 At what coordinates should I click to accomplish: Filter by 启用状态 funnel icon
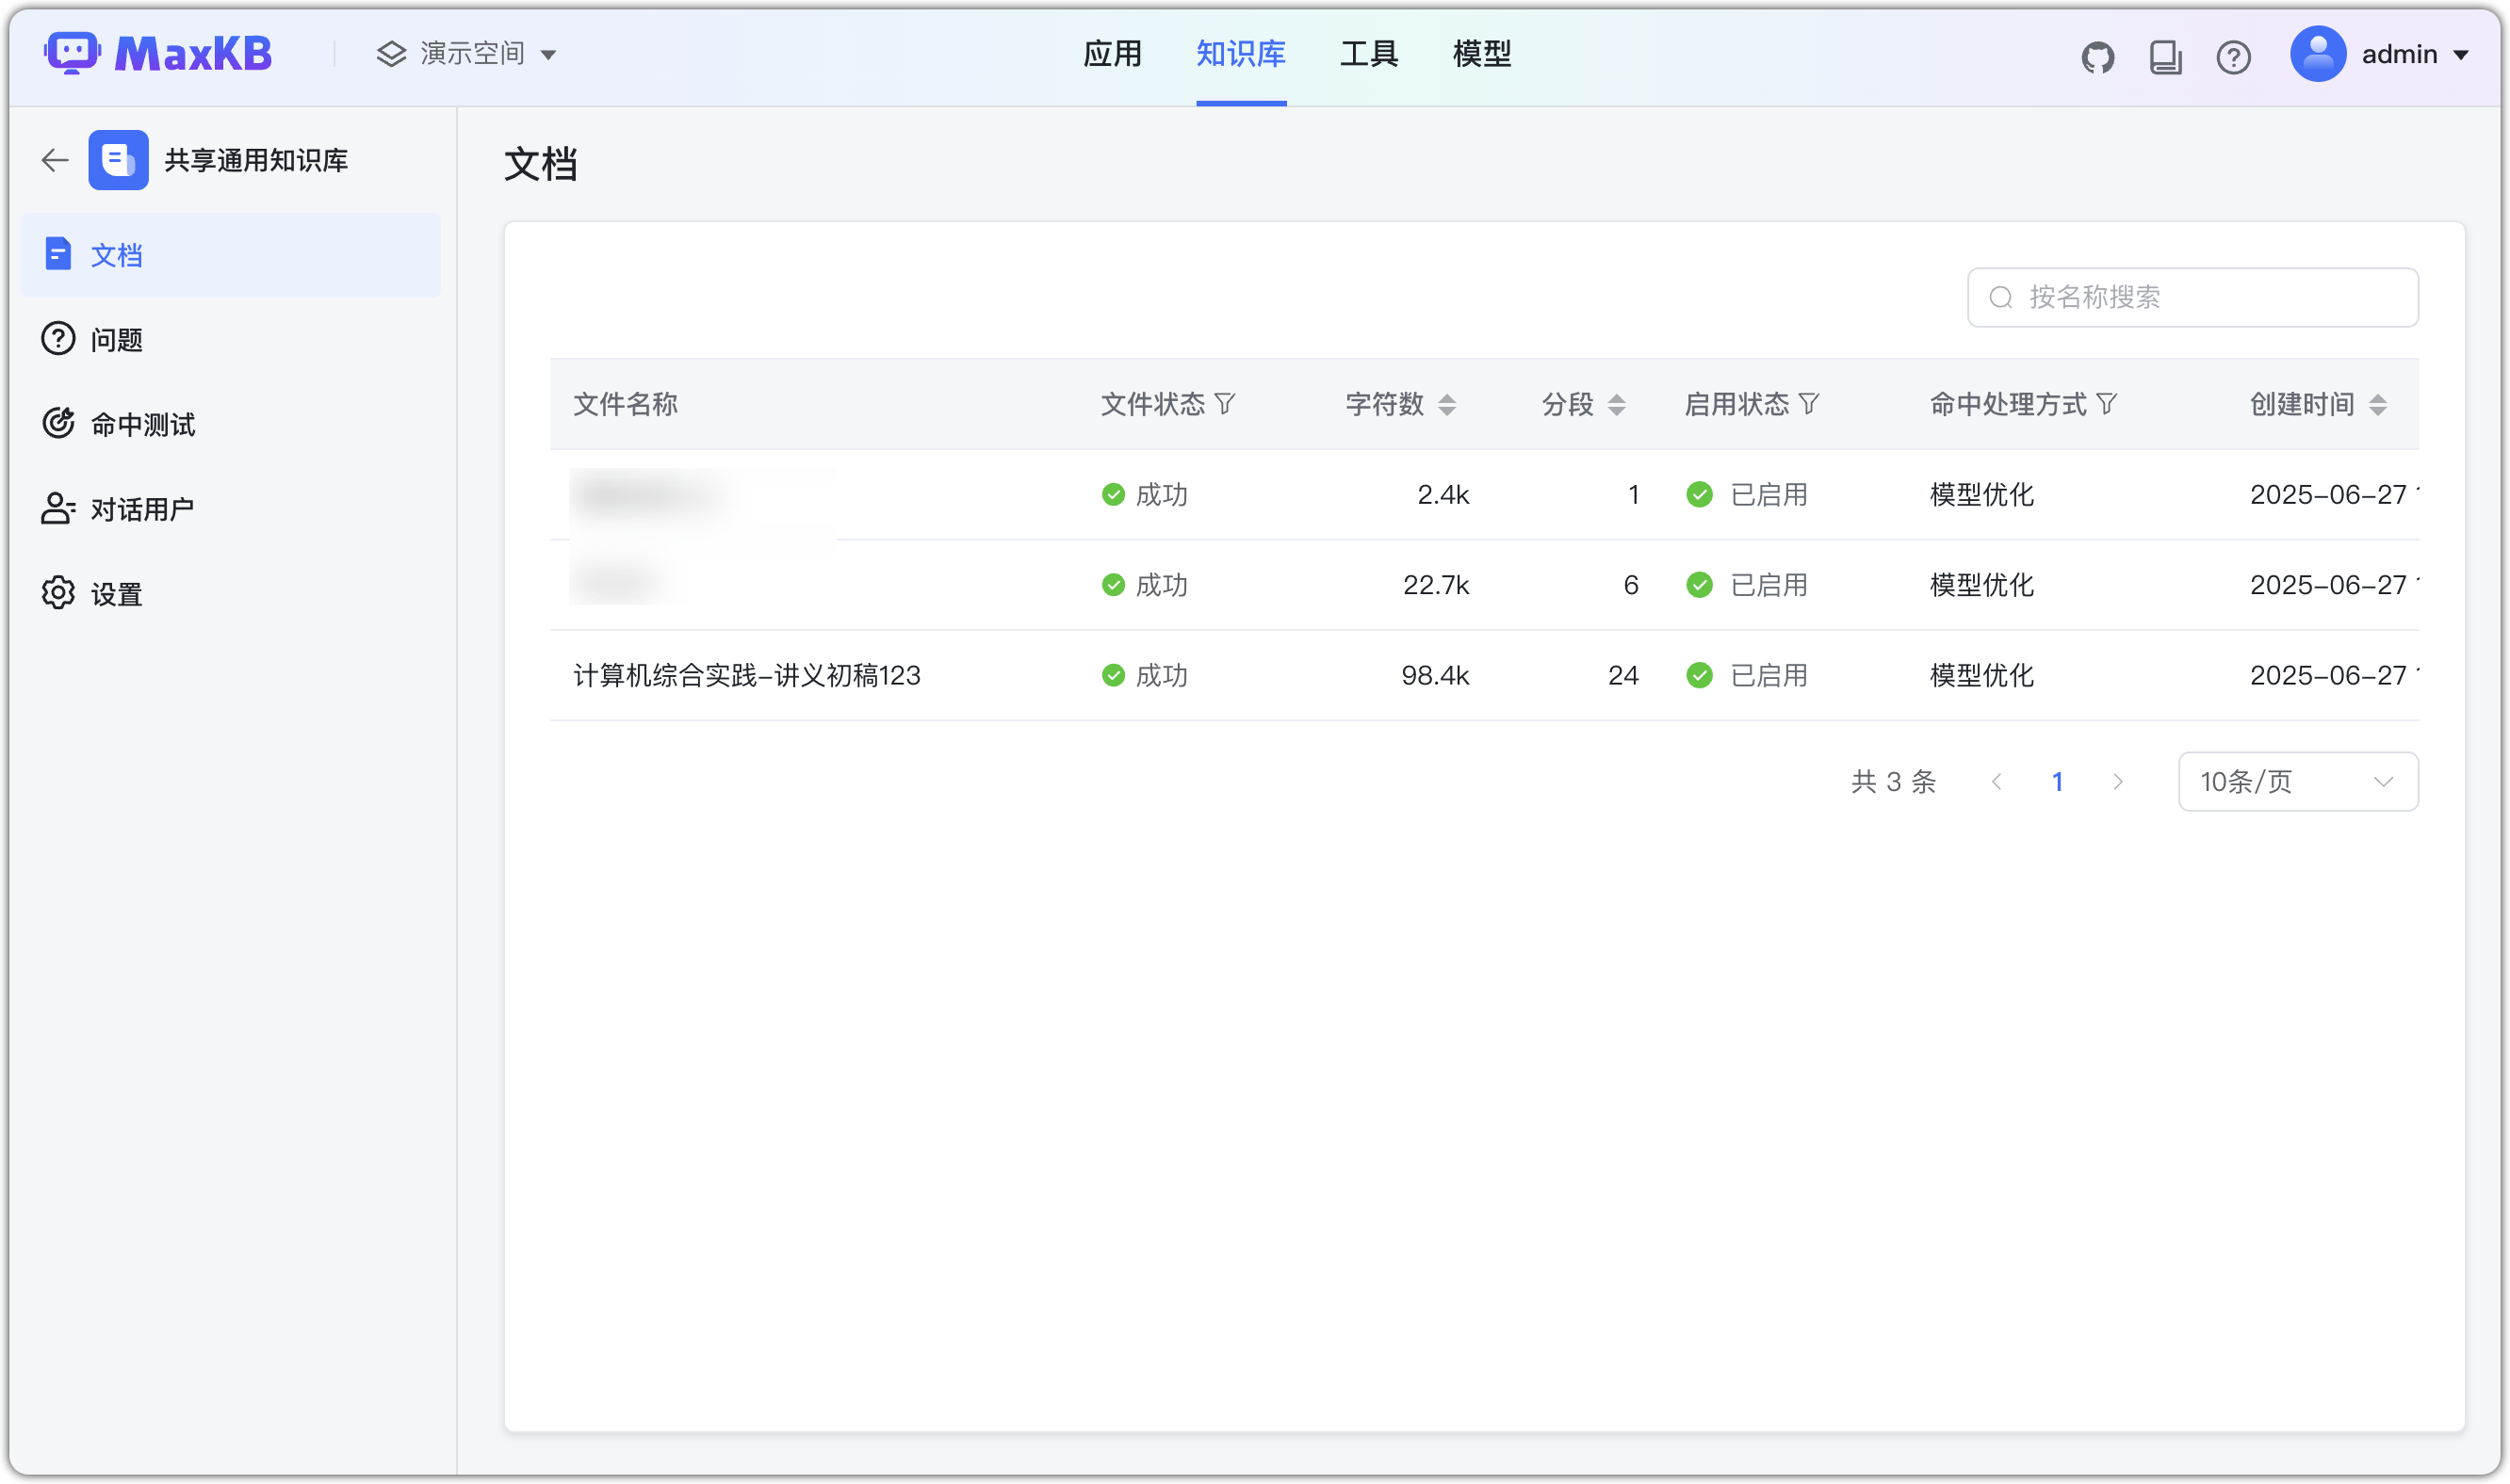point(1808,404)
